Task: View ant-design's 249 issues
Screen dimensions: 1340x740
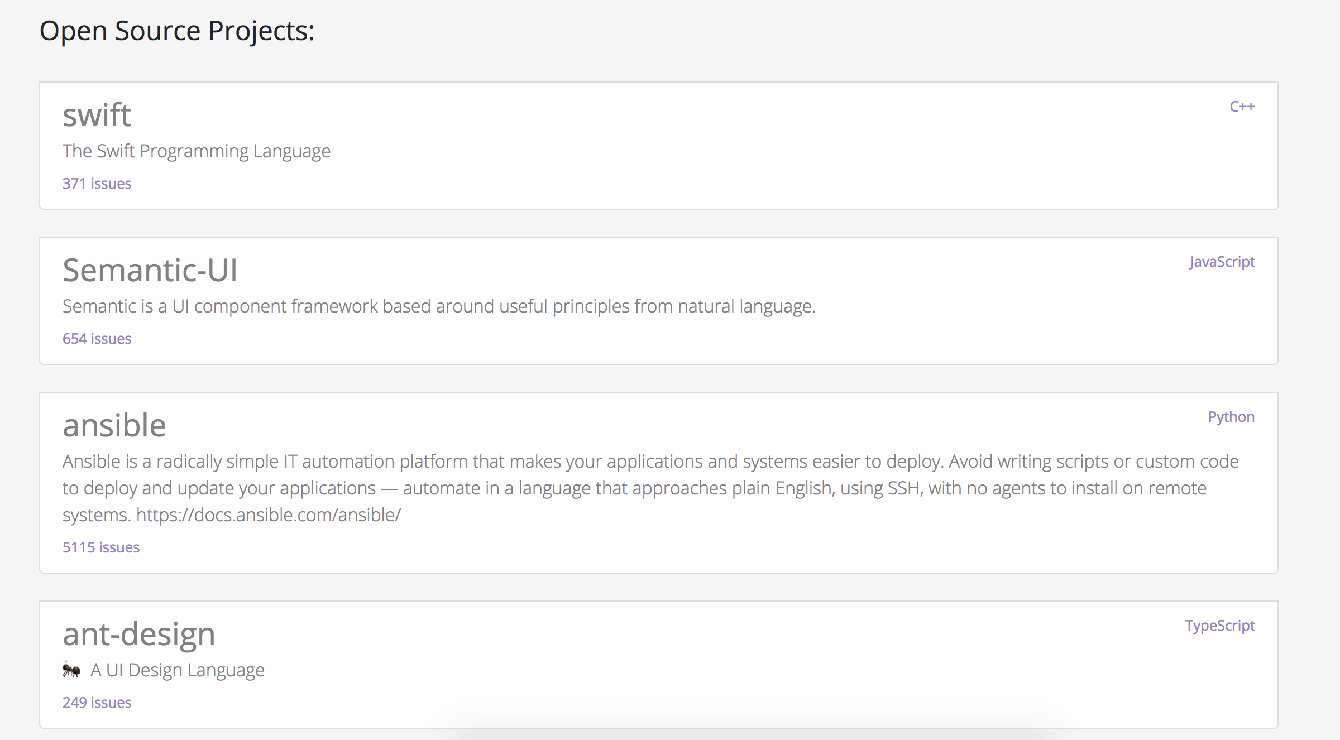Action: click(97, 703)
